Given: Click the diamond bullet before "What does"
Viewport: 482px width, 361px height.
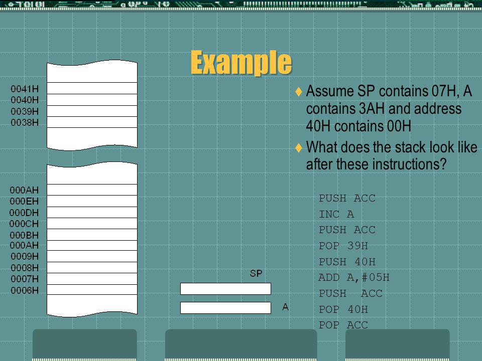Looking at the screenshot, I should pos(298,147).
